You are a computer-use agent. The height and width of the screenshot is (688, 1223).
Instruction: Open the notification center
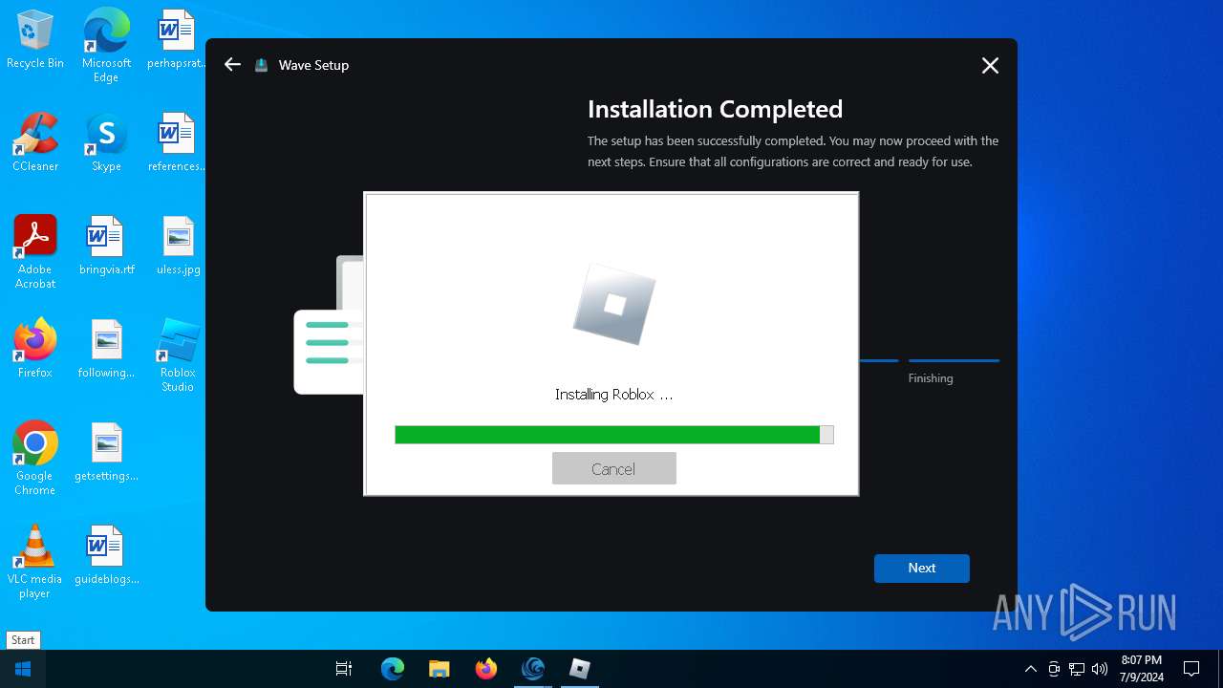(1191, 669)
